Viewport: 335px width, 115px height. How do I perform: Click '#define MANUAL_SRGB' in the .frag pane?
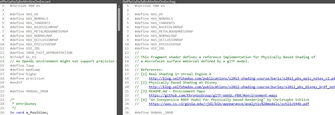154,112
